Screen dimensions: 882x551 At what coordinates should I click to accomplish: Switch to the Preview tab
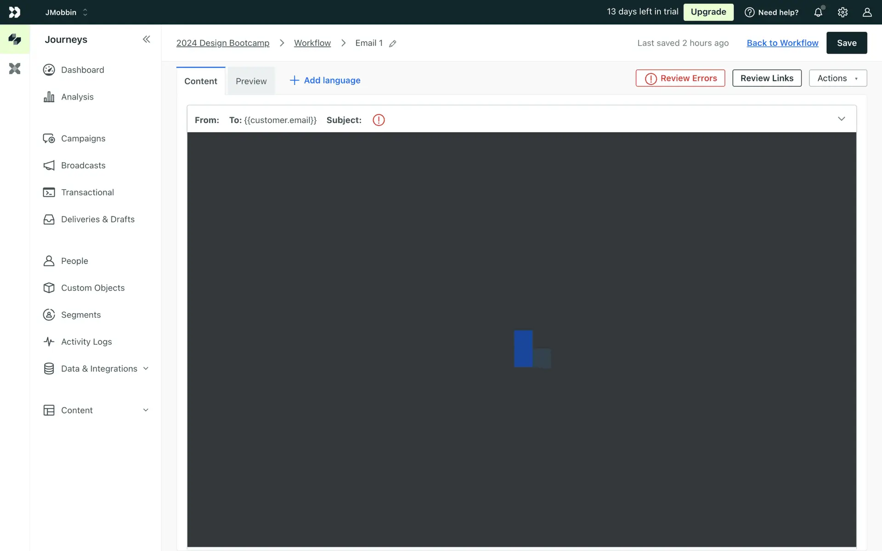[x=251, y=81]
